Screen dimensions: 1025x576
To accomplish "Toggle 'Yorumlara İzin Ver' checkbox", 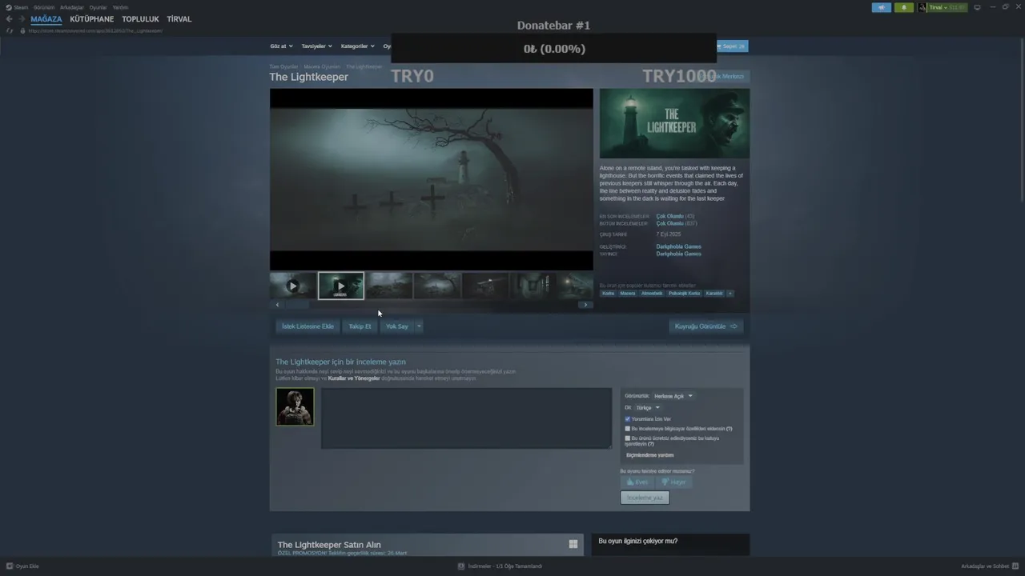I will pyautogui.click(x=628, y=419).
